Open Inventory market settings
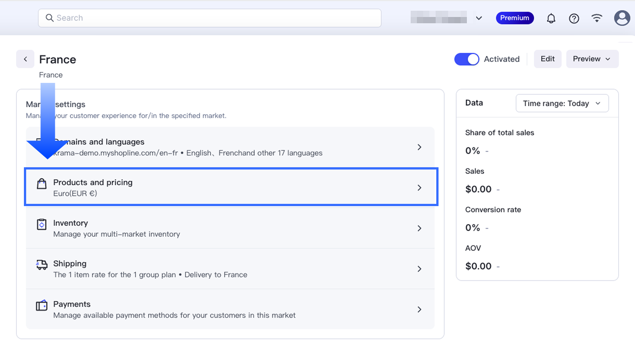 point(230,228)
